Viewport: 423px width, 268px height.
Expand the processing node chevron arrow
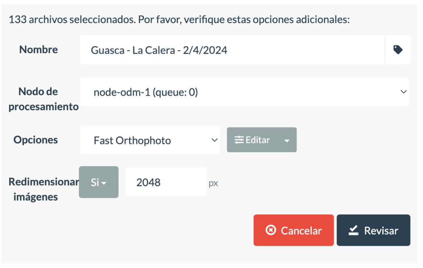click(x=404, y=92)
